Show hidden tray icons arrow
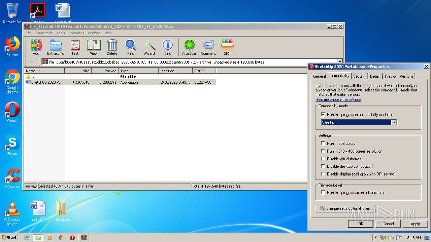 [375, 238]
